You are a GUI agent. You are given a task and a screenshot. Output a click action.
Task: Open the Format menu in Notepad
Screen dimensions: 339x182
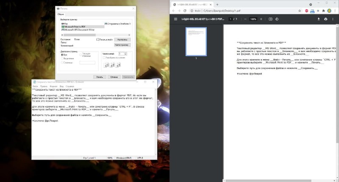coord(53,86)
